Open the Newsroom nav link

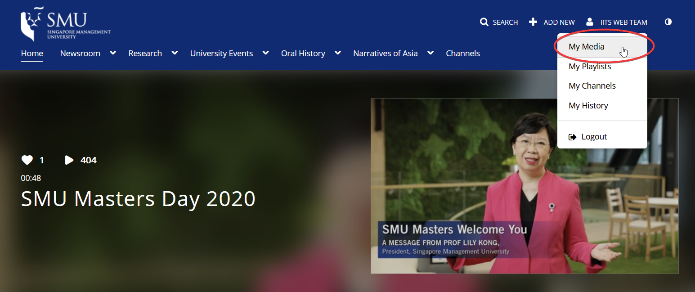point(80,53)
